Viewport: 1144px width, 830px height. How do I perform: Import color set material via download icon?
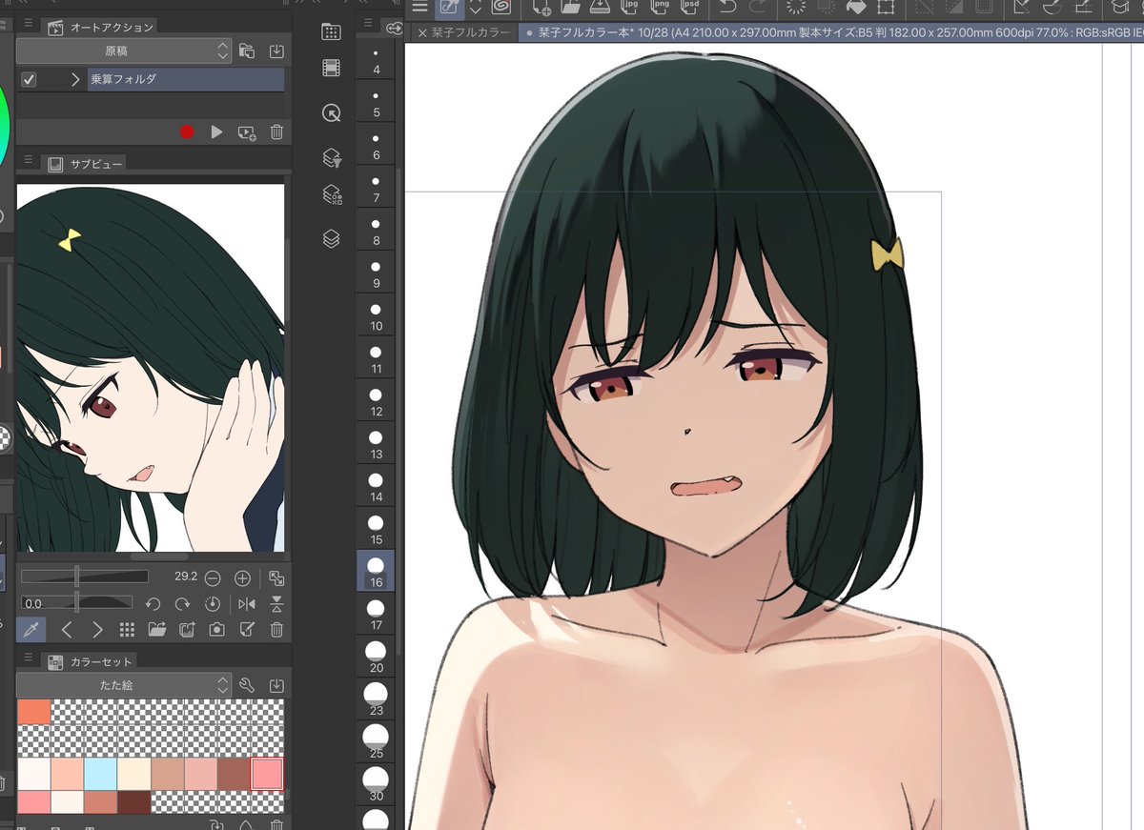click(276, 685)
